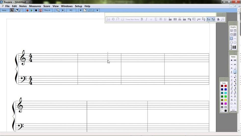Switch to page 3 icon

click(93, 10)
